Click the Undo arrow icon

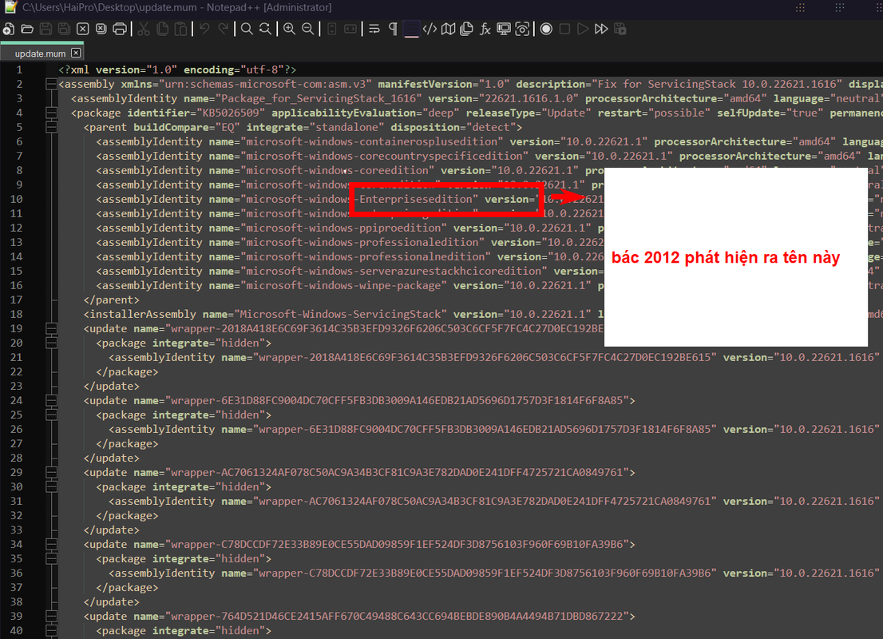coord(204,29)
